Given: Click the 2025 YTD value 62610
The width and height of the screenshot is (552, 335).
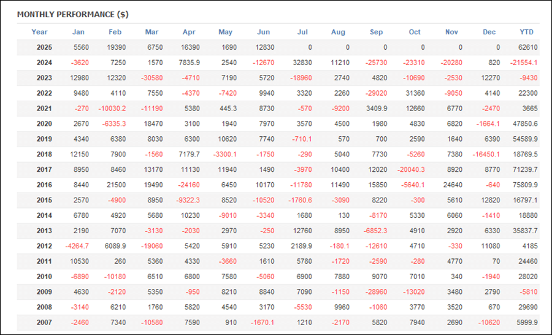Looking at the screenshot, I should [528, 47].
